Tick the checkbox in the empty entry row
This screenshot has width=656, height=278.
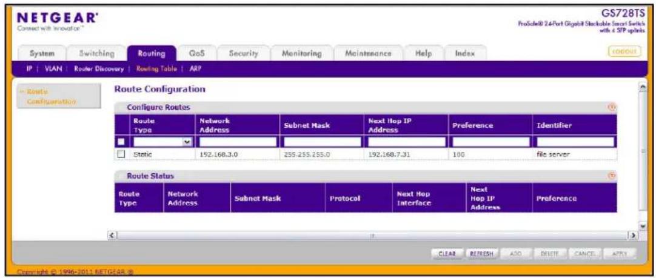pyautogui.click(x=121, y=142)
